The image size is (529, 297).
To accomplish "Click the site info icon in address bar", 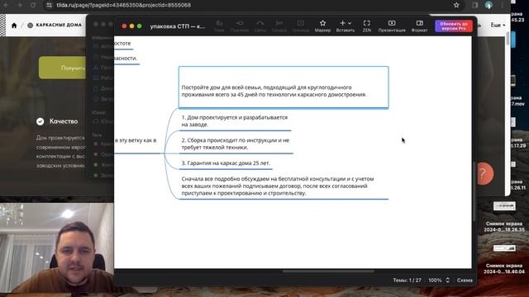I will coord(50,5).
